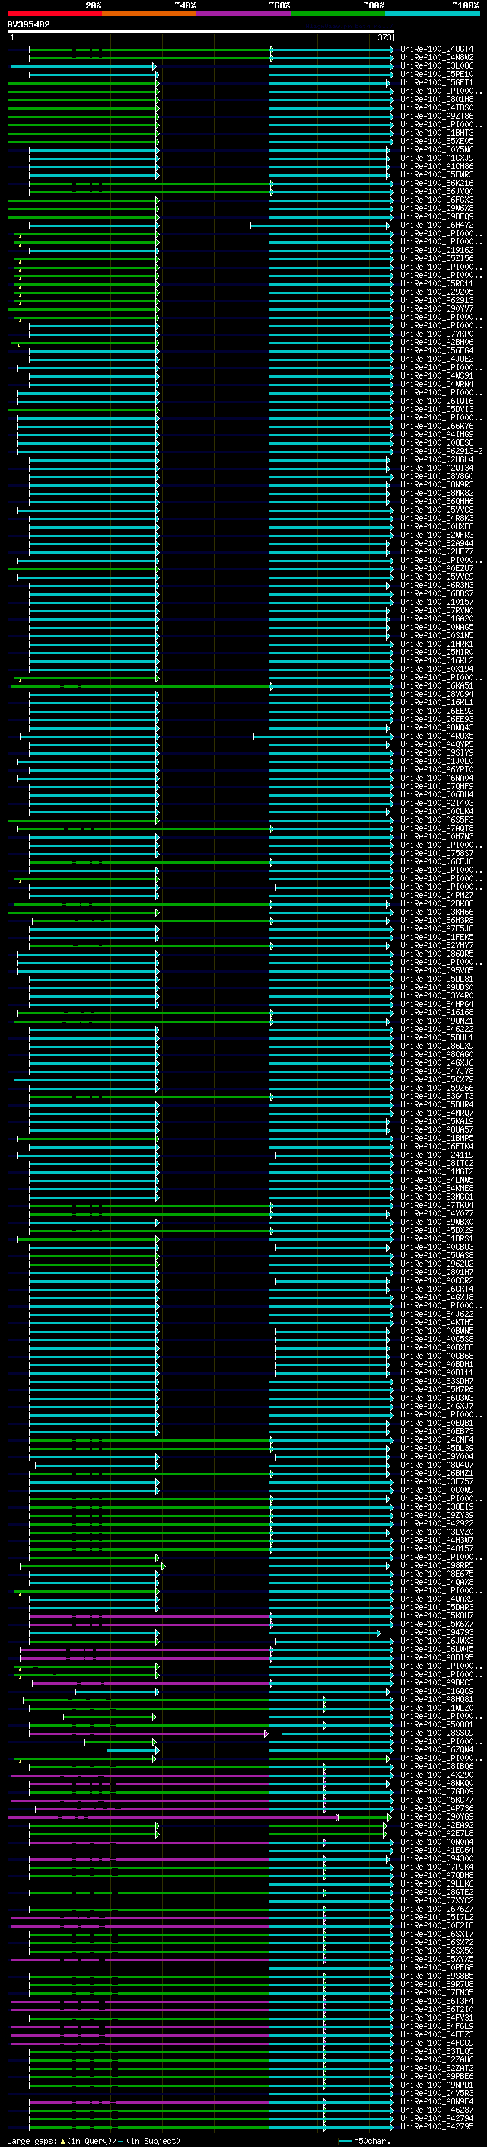Click hit label UniRef100_B5XE05
The width and height of the screenshot is (487, 2147).
[x=437, y=141]
